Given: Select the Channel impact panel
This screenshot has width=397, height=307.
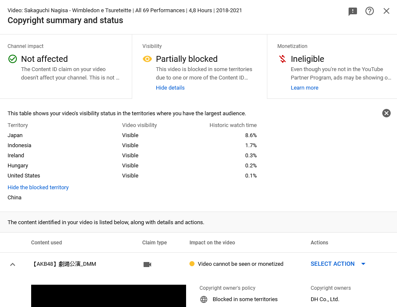Looking at the screenshot, I should tap(66, 66).
